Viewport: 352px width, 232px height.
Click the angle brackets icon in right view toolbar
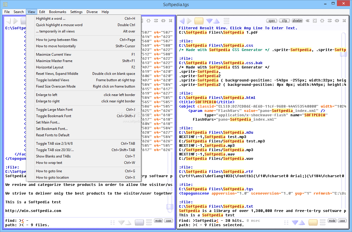click(x=337, y=21)
